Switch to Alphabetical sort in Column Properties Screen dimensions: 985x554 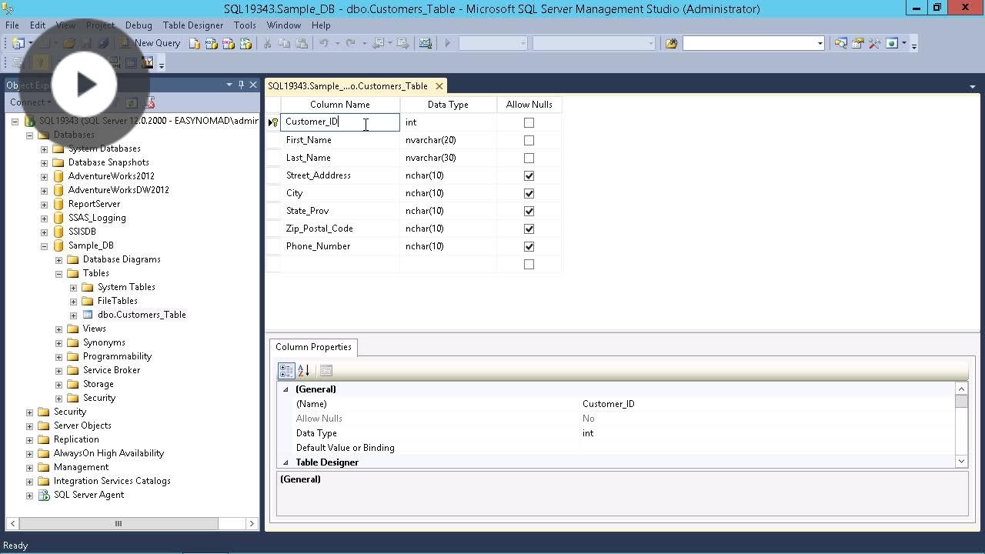(303, 370)
